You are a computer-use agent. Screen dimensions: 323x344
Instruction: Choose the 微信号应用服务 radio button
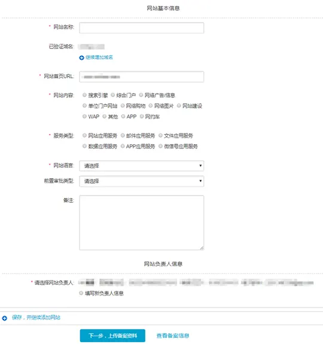pos(160,146)
